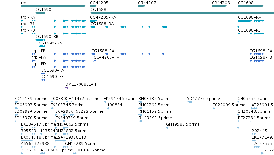Select EST RH03393.5prime
Image resolution: width=274 pixels, height=155 pixels.
pos(140,121)
